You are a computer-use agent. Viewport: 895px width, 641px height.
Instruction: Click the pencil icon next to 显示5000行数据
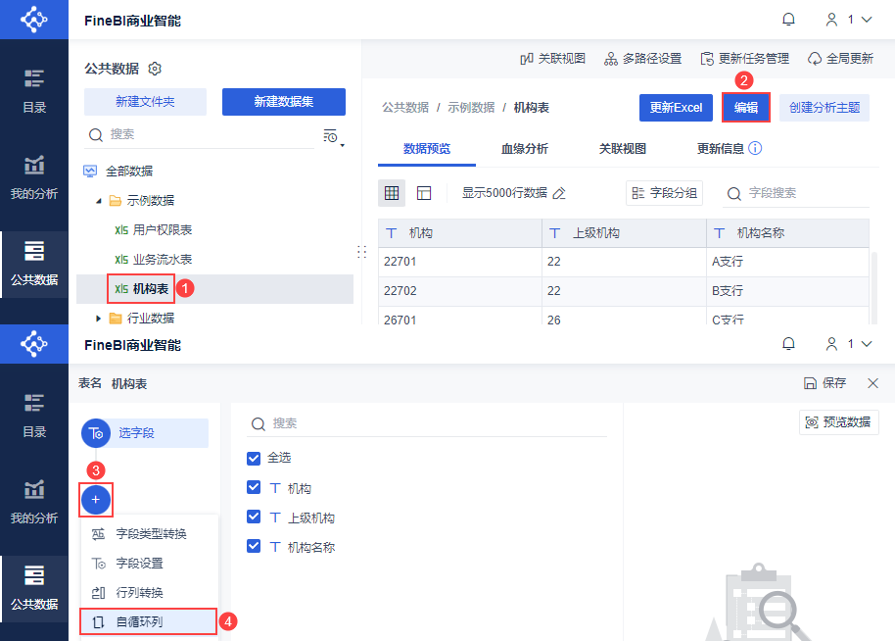click(x=559, y=193)
